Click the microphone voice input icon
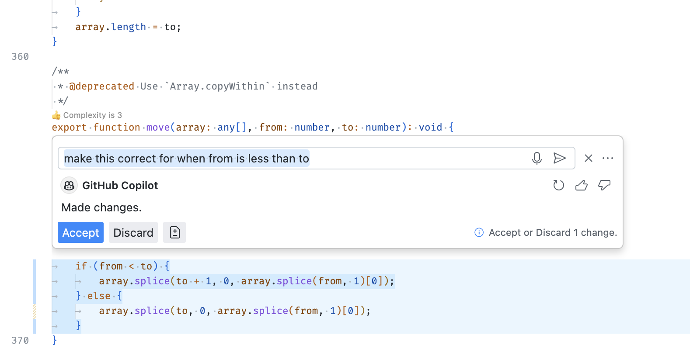Image resolution: width=690 pixels, height=359 pixels. (537, 158)
